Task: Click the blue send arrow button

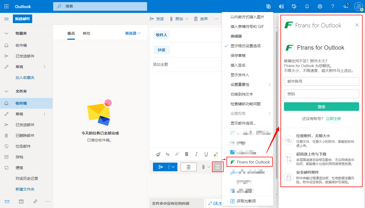Action: tap(161, 167)
